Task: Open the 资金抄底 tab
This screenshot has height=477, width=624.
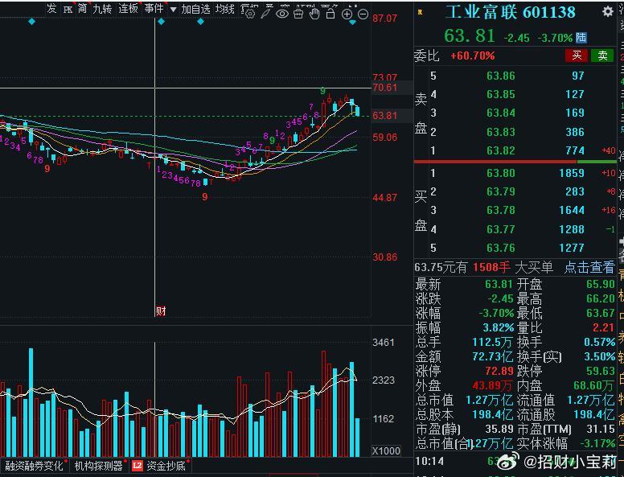Action: [166, 466]
